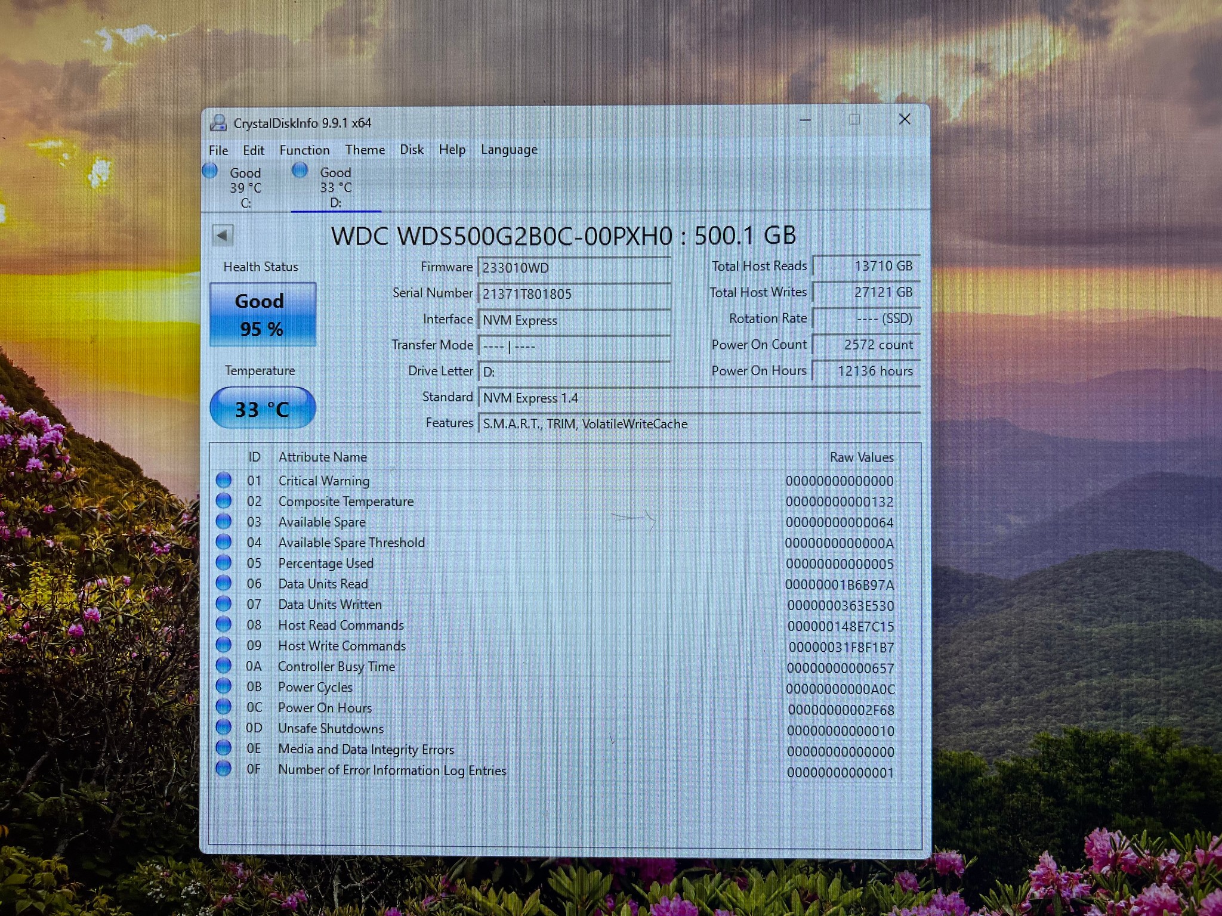
Task: Select the Data Units Written attribute name
Action: [330, 604]
